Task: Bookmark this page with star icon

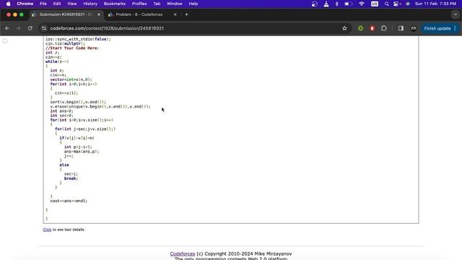Action: (344, 28)
